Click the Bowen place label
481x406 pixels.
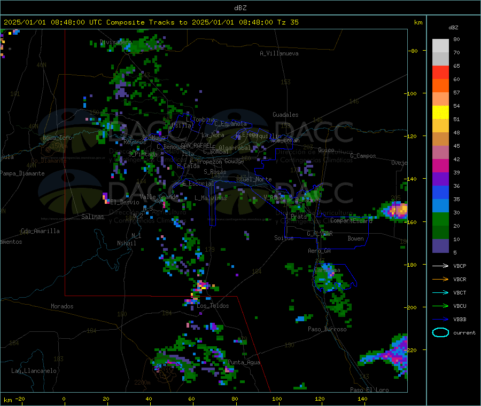(x=355, y=238)
